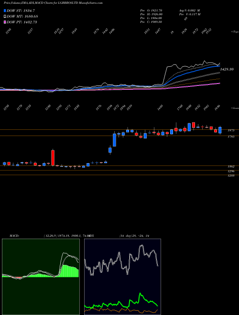Click the 'Pre H: 1926.00' high value

[x=151, y=14]
